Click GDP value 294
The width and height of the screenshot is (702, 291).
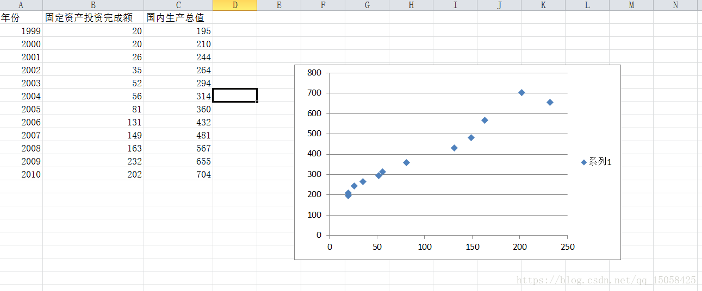(178, 83)
